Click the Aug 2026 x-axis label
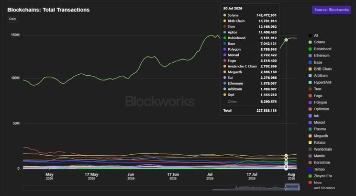 coord(291,176)
